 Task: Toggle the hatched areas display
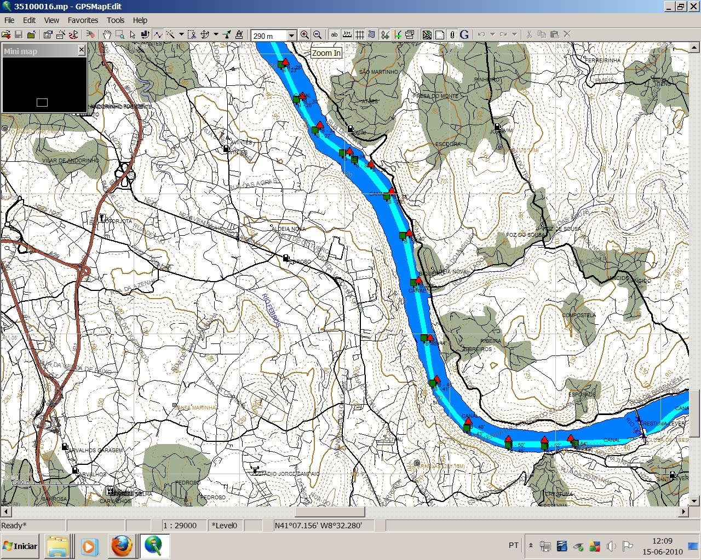[371, 34]
